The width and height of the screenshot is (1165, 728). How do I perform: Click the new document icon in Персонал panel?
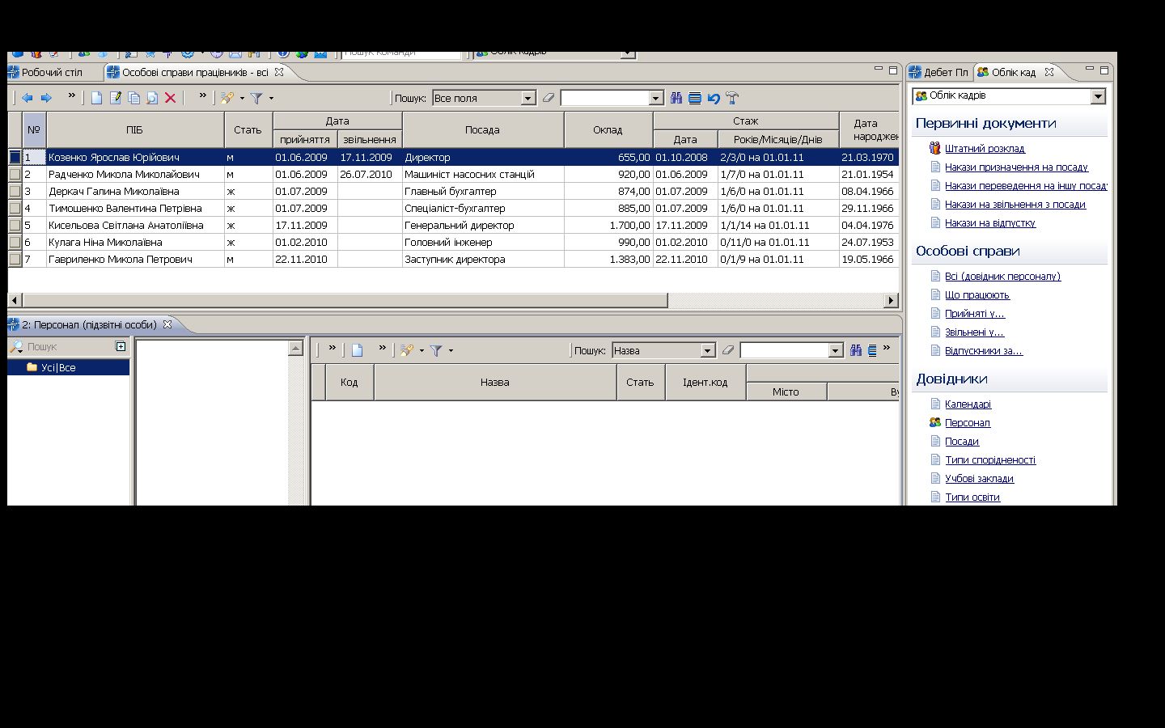click(x=357, y=350)
